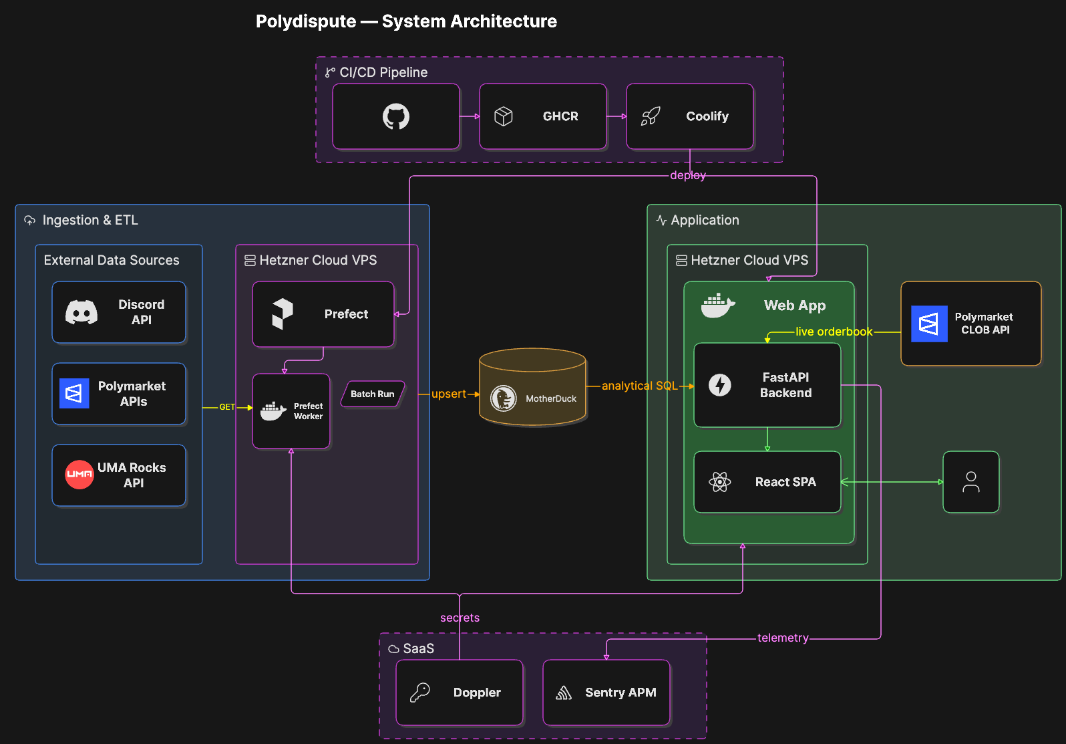
Task: Click the 'deploy' edge label
Action: 688,175
